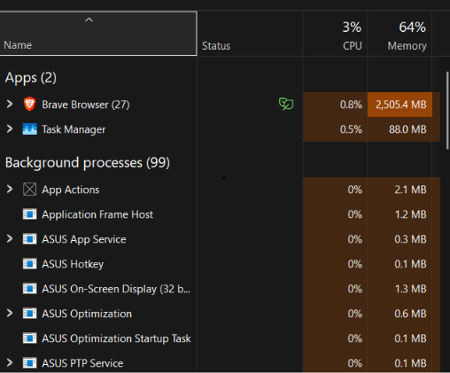
Task: Click the Background processes (99) header
Action: click(x=88, y=163)
